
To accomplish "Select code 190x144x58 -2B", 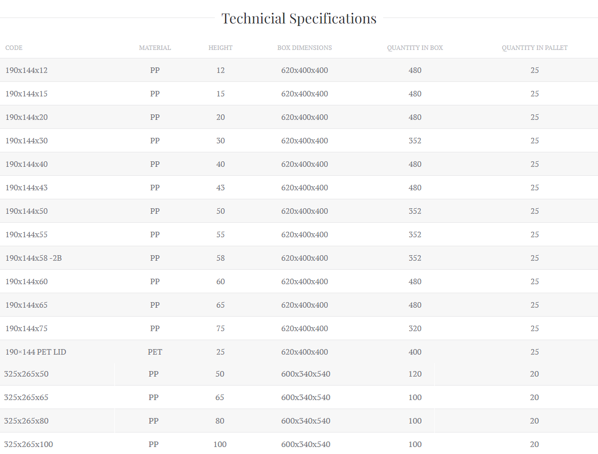I will [x=34, y=258].
